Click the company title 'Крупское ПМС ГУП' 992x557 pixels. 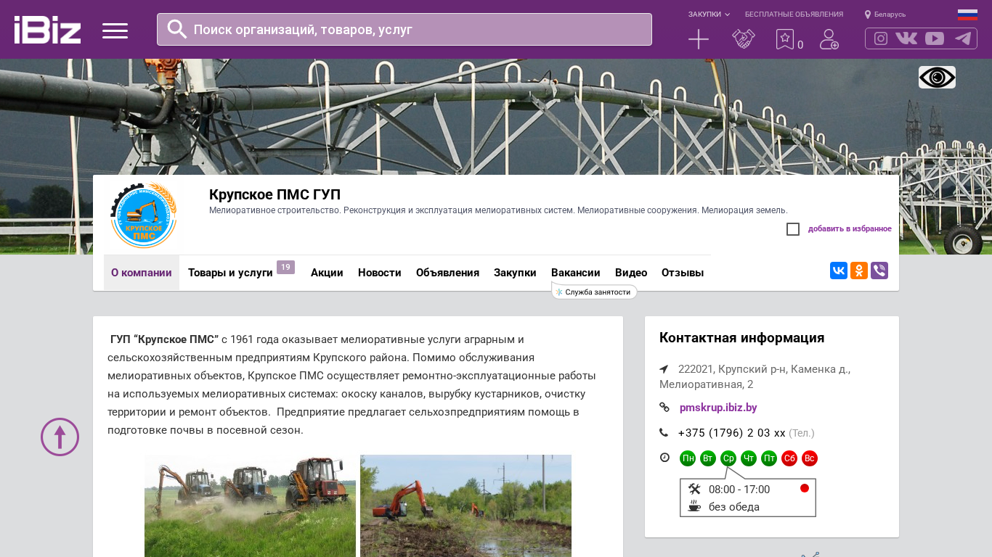click(275, 194)
